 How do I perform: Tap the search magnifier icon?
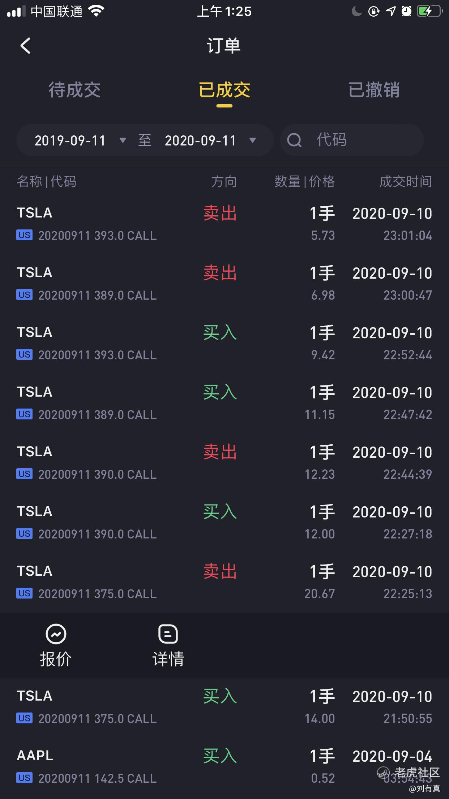pos(294,140)
